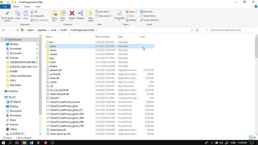Viewport: 258px width, 145px height.
Task: Open taskbar Search
Action: tap(10, 143)
